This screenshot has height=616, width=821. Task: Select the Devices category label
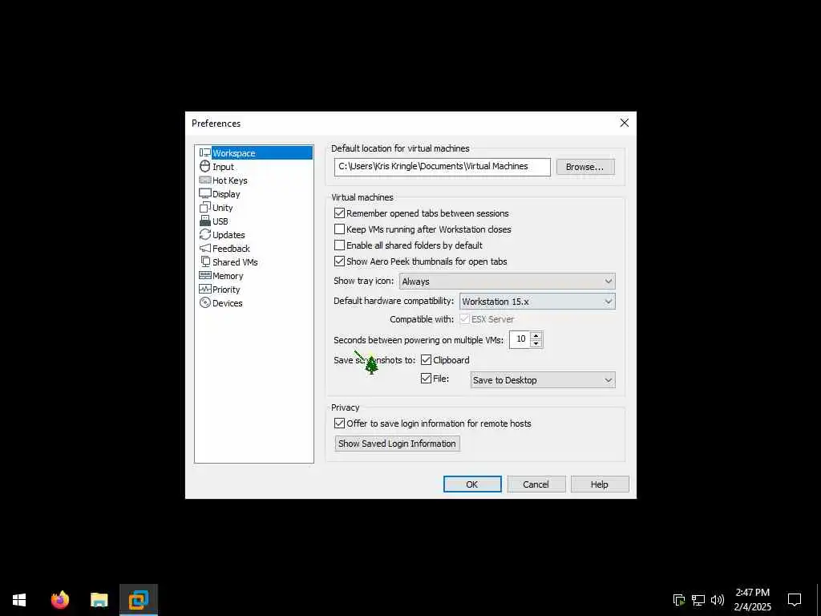pyautogui.click(x=227, y=302)
